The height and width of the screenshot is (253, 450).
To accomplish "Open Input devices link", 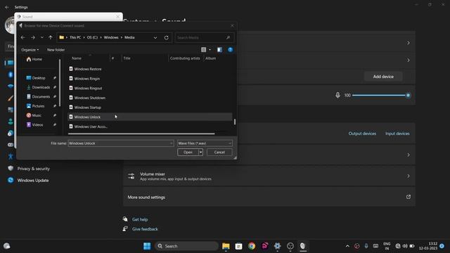I will [397, 134].
